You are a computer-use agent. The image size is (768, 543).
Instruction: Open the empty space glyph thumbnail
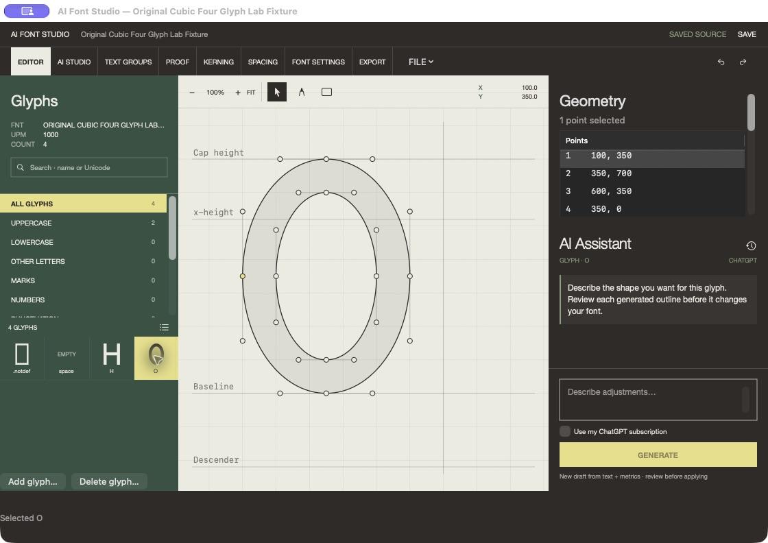(67, 358)
